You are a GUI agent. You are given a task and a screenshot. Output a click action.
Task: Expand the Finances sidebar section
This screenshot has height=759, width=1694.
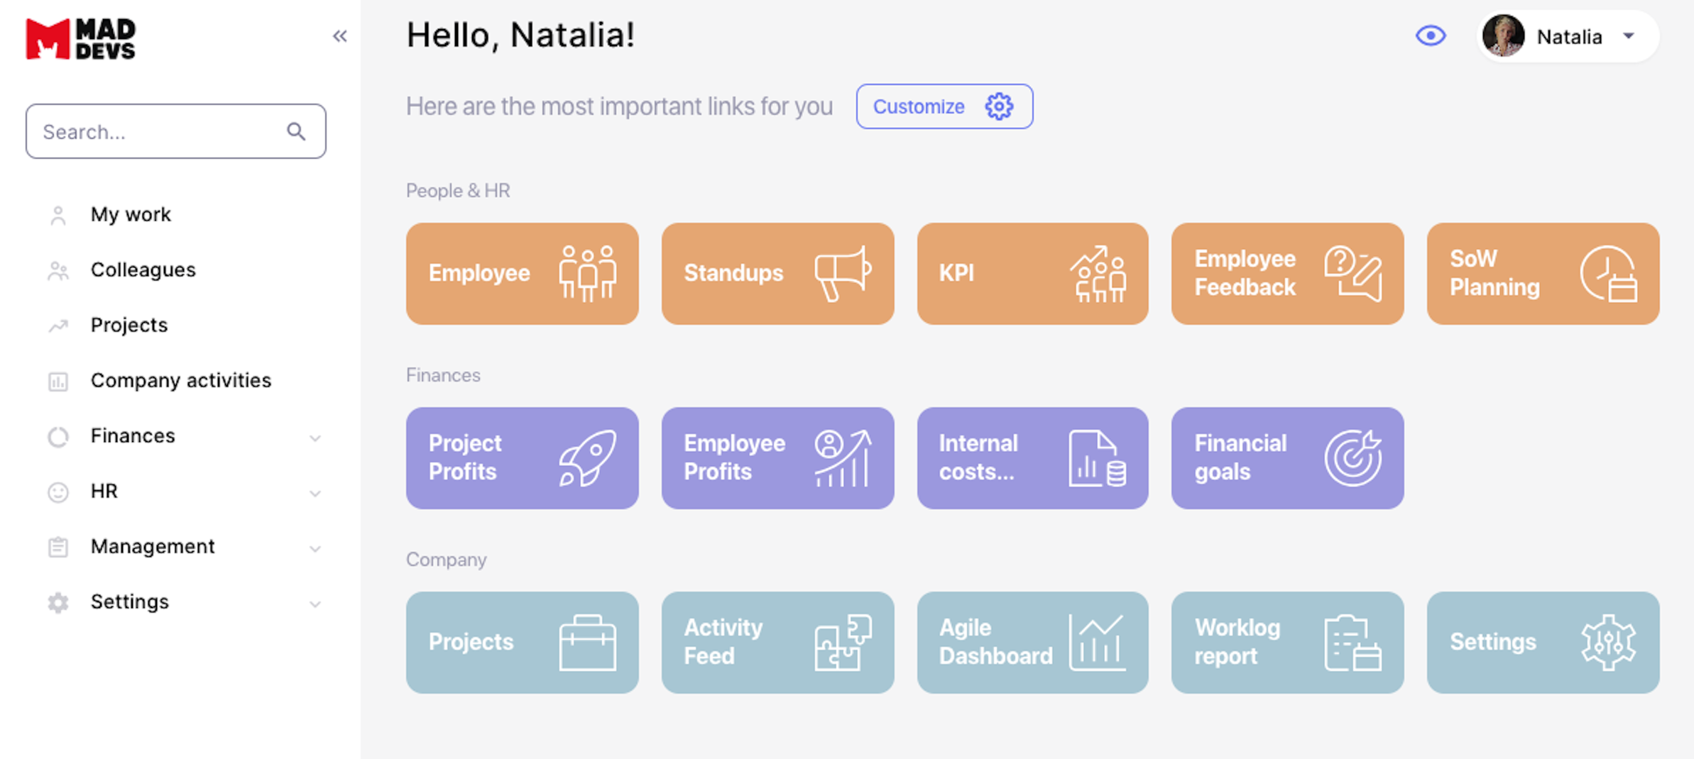coord(315,438)
